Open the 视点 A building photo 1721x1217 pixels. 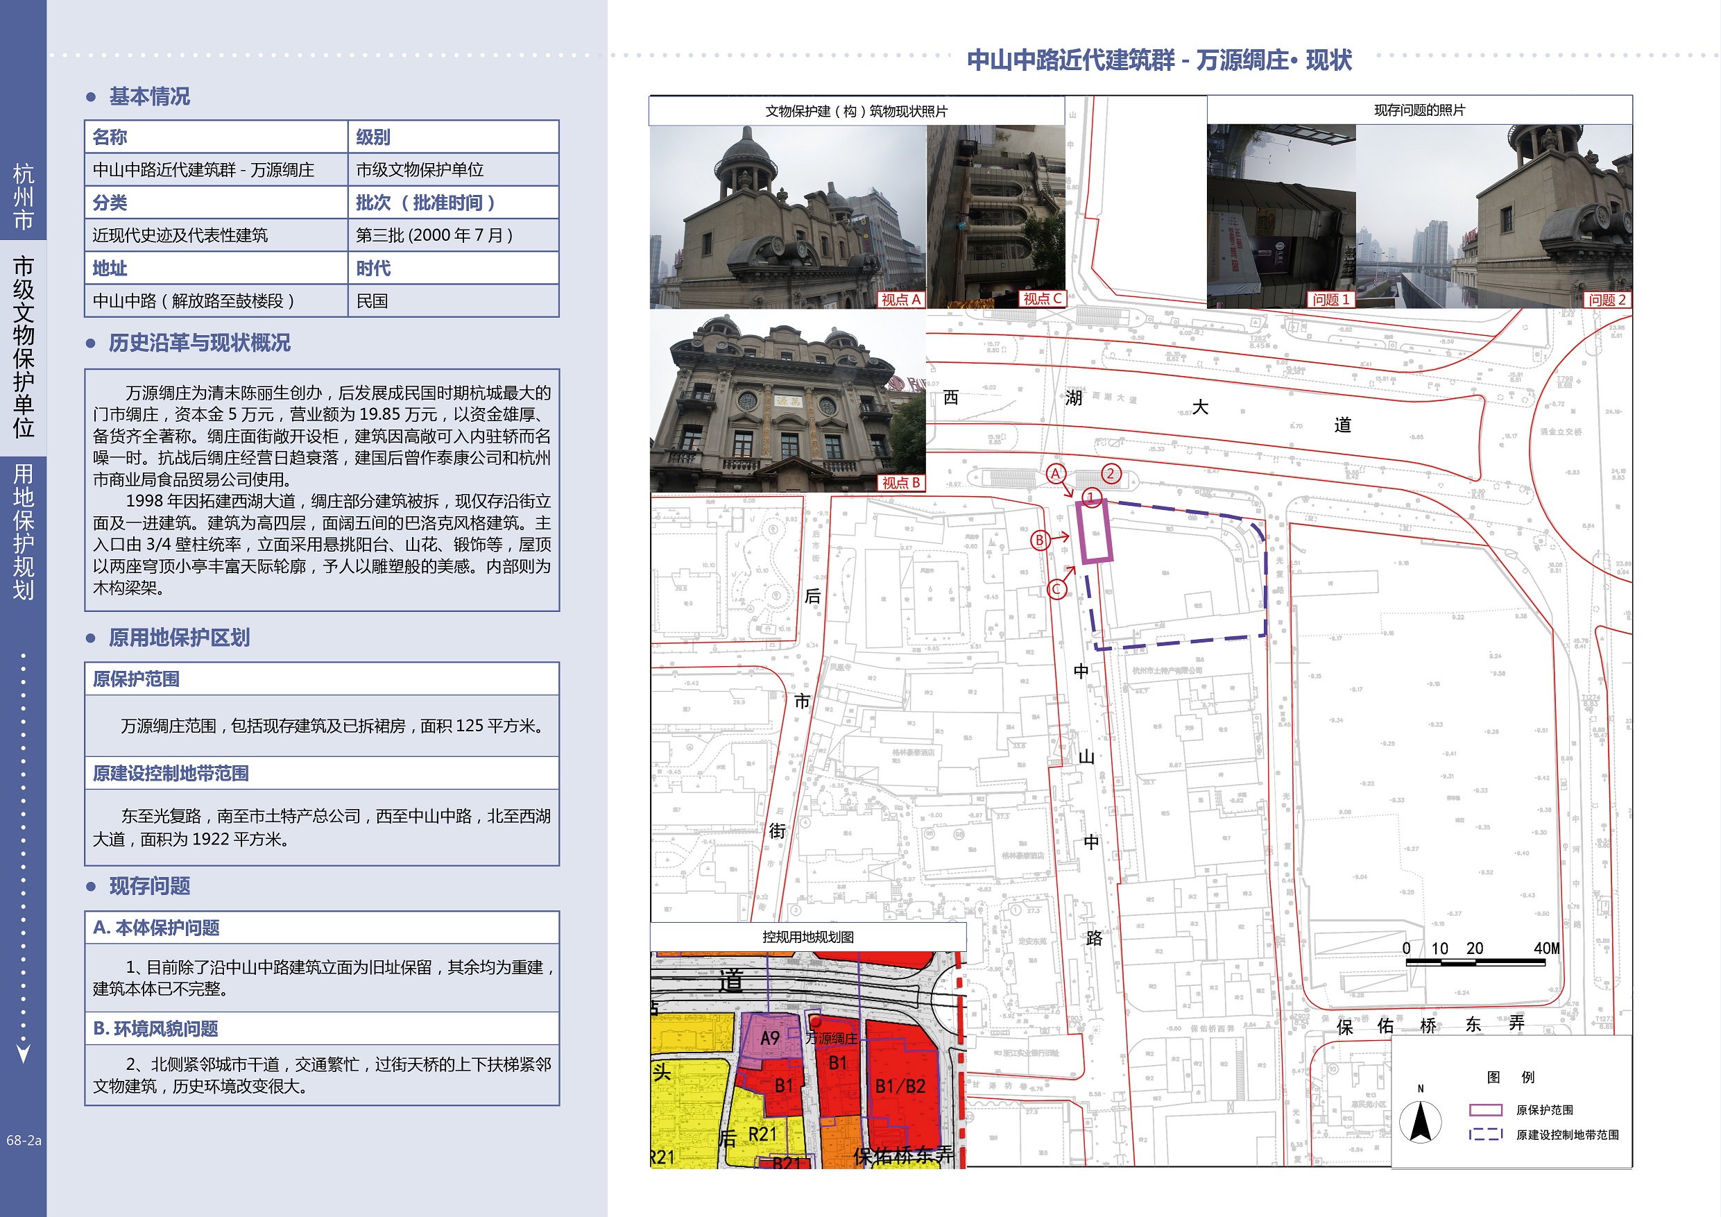coord(787,216)
